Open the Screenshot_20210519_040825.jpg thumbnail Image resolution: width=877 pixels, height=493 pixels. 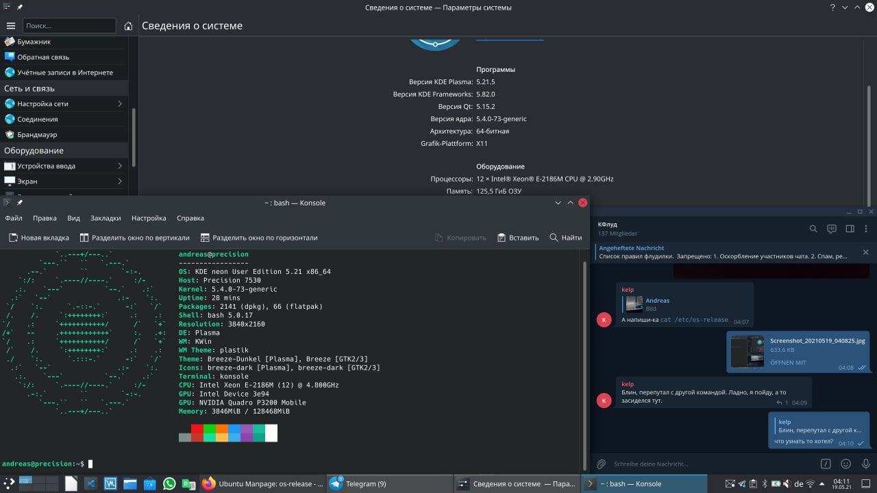747,352
